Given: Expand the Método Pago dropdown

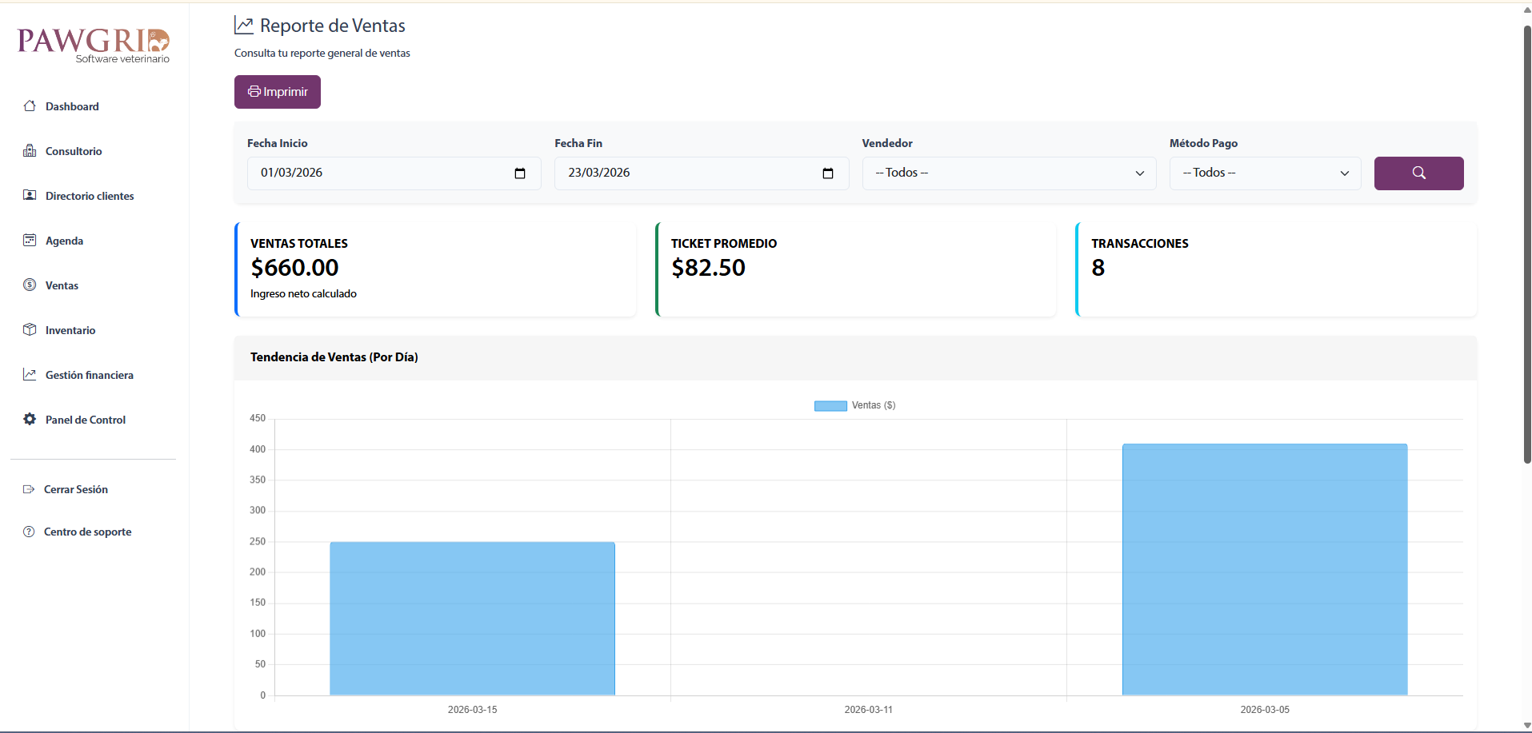Looking at the screenshot, I should [x=1265, y=173].
